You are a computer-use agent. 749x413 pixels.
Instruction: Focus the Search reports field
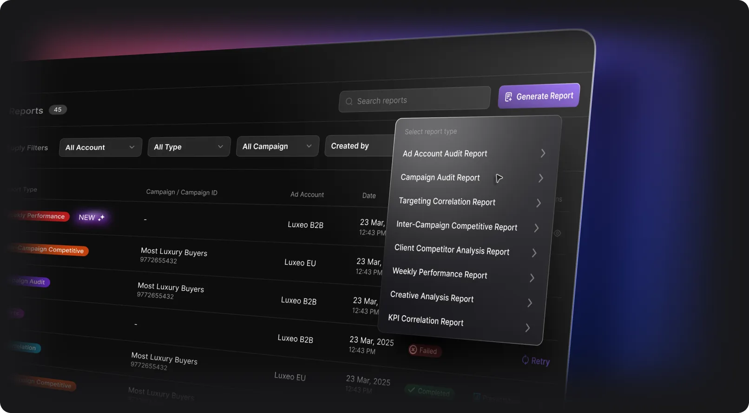[414, 100]
